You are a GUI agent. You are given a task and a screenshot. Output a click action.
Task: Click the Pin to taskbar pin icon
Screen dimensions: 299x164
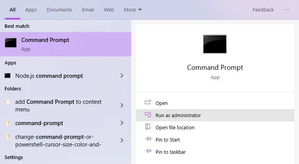click(x=148, y=151)
